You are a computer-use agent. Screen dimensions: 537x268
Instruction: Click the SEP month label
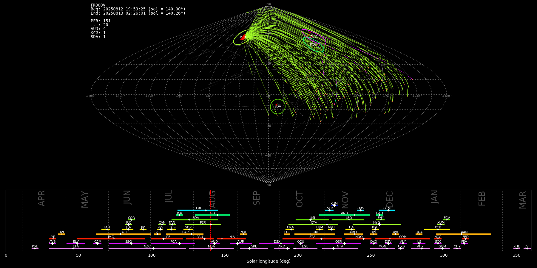click(257, 198)
